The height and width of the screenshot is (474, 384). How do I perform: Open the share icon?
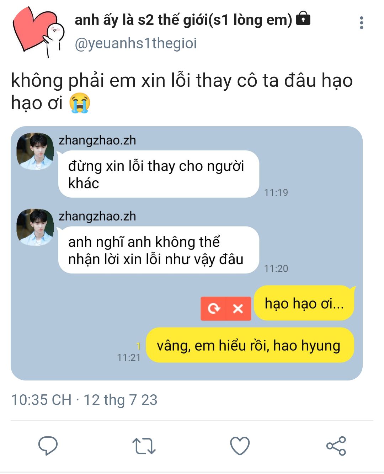336,446
